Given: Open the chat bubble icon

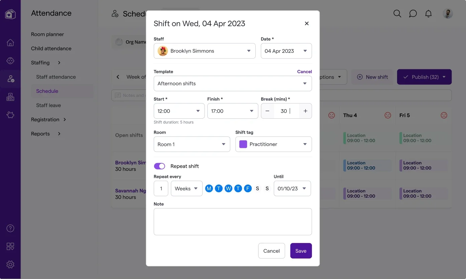Looking at the screenshot, I should [413, 13].
